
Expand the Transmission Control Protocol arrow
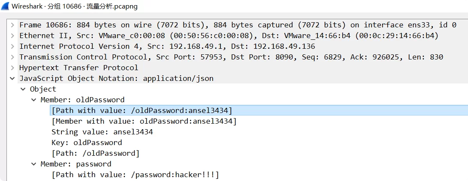click(x=12, y=57)
